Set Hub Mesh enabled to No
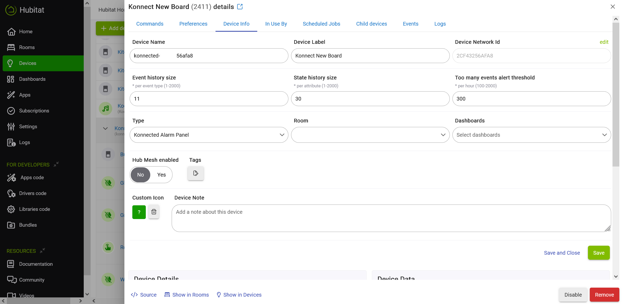Viewport: 622px width, 304px height. [141, 175]
